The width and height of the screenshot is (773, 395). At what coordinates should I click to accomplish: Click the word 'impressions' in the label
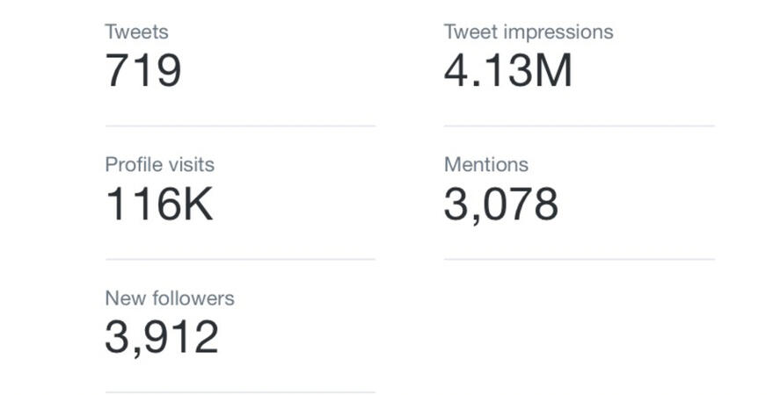(x=558, y=32)
